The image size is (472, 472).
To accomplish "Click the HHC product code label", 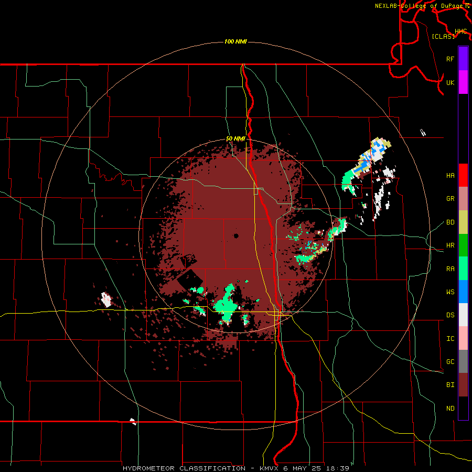I will 460,31.
